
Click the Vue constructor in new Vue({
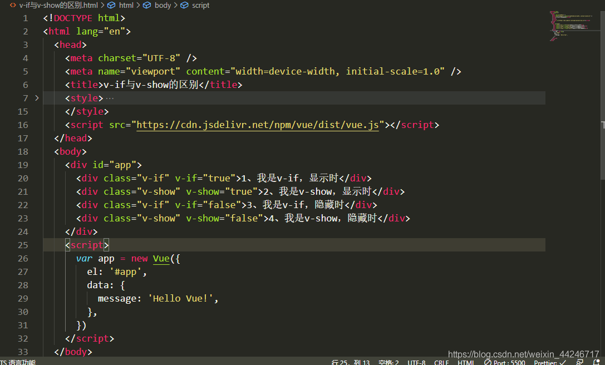click(161, 259)
